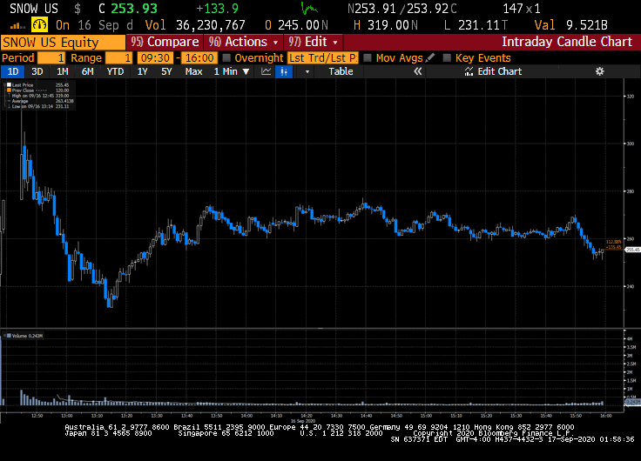This screenshot has width=641, height=461.
Task: Collapse the panel with the double-chevron icon
Action: pyautogui.click(x=417, y=71)
